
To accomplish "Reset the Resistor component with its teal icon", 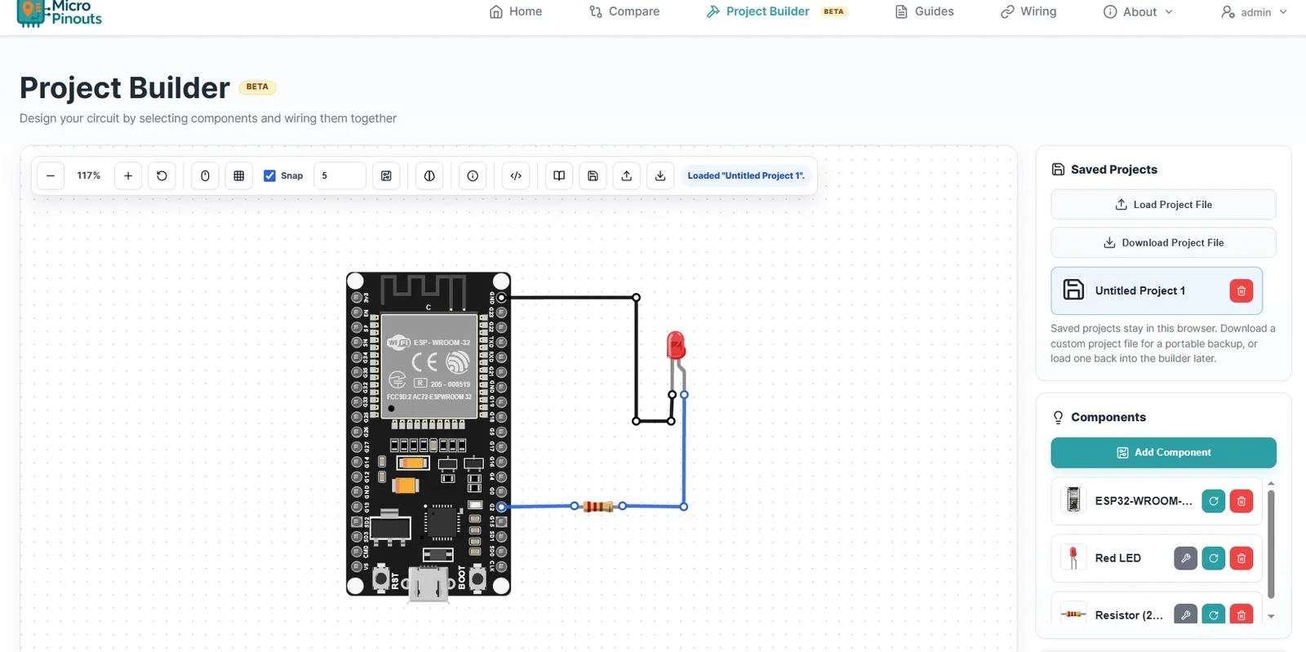I will (1214, 614).
